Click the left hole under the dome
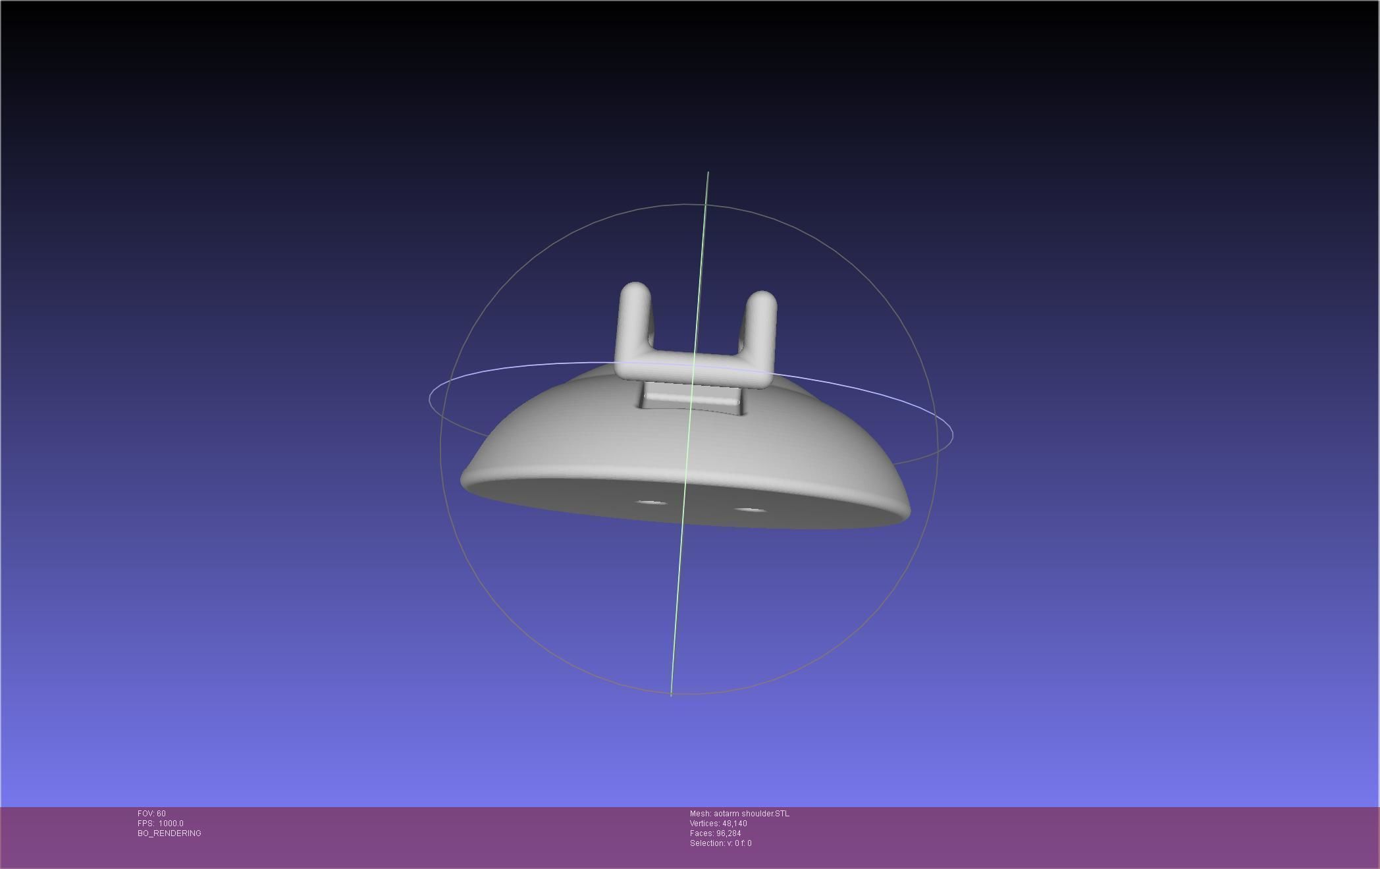The image size is (1380, 869). click(651, 504)
